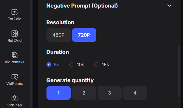
Task: Select the Ref2Vid sidebar icon
Action: click(x=15, y=34)
